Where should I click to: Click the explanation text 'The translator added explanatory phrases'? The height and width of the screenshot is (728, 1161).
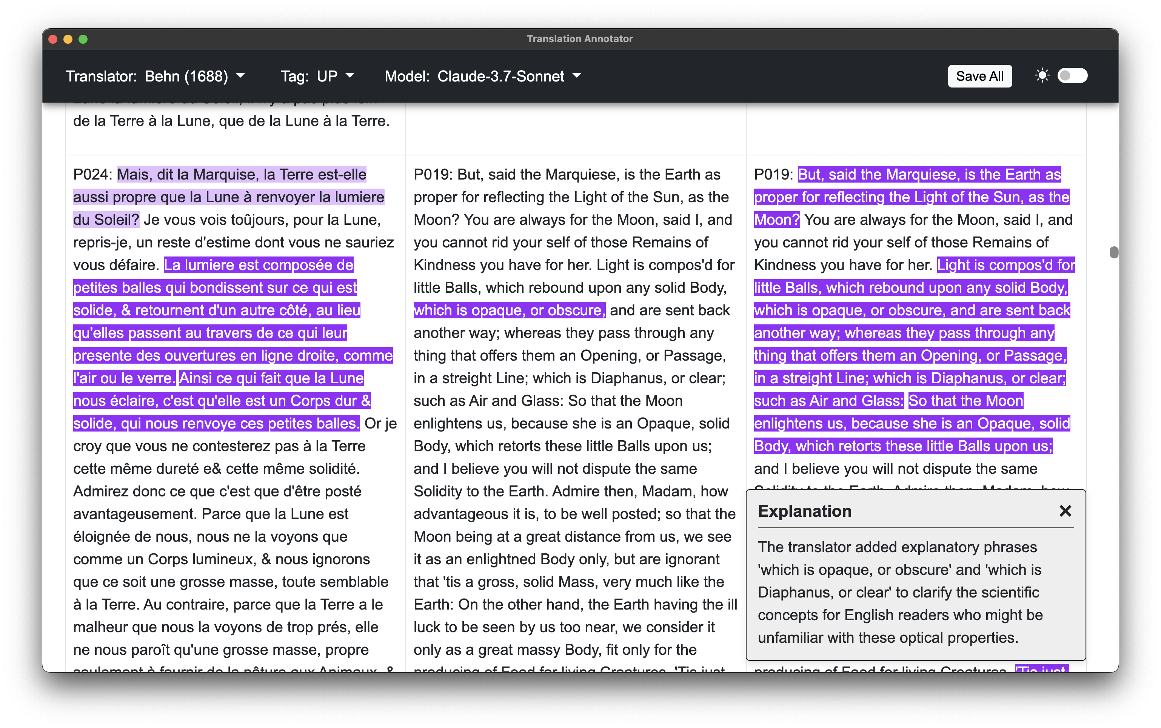(897, 547)
